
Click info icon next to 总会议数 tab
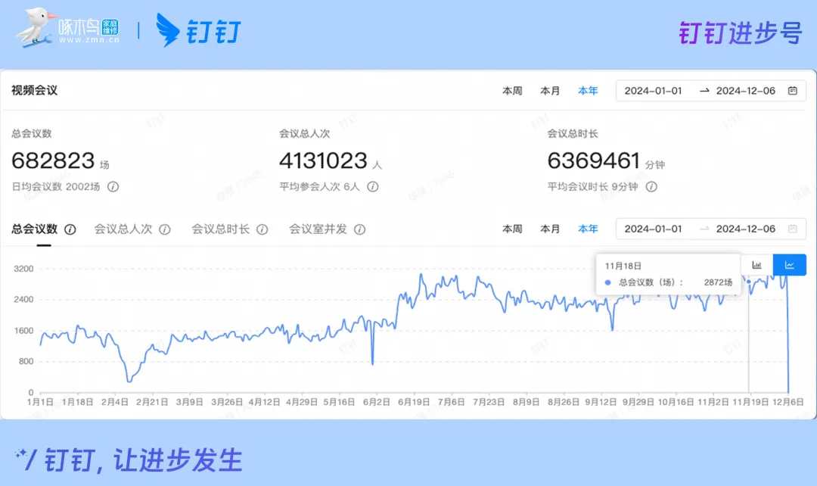pos(70,229)
